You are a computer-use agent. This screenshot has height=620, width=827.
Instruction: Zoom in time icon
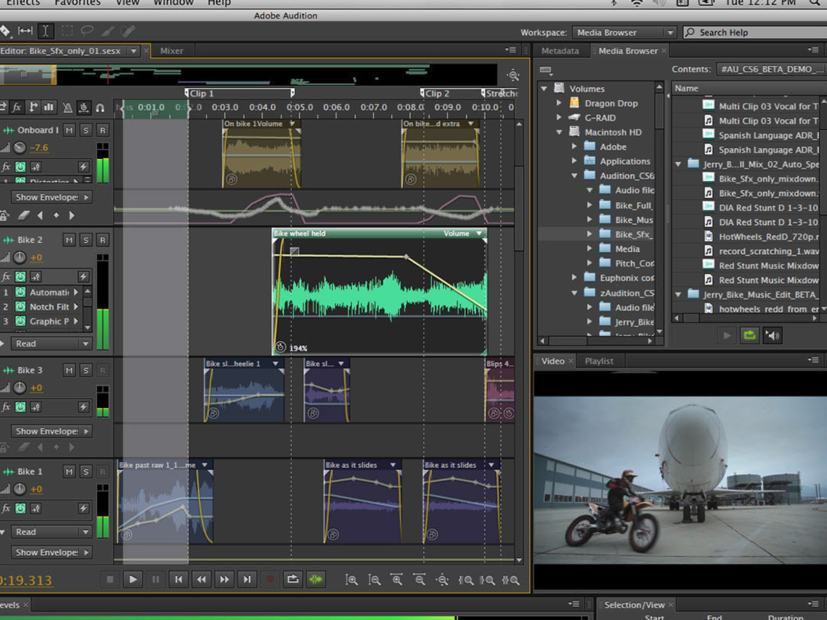pyautogui.click(x=397, y=580)
